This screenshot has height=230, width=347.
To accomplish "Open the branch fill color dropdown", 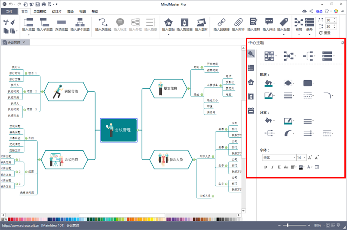I will point(274,121).
